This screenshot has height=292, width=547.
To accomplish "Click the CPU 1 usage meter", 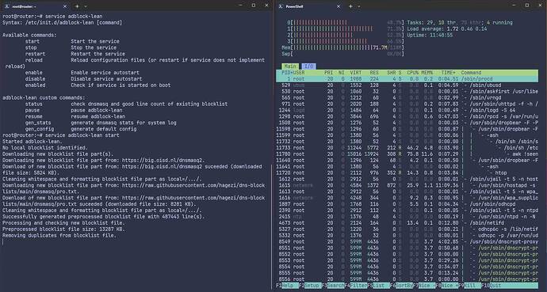I will (x=346, y=29).
